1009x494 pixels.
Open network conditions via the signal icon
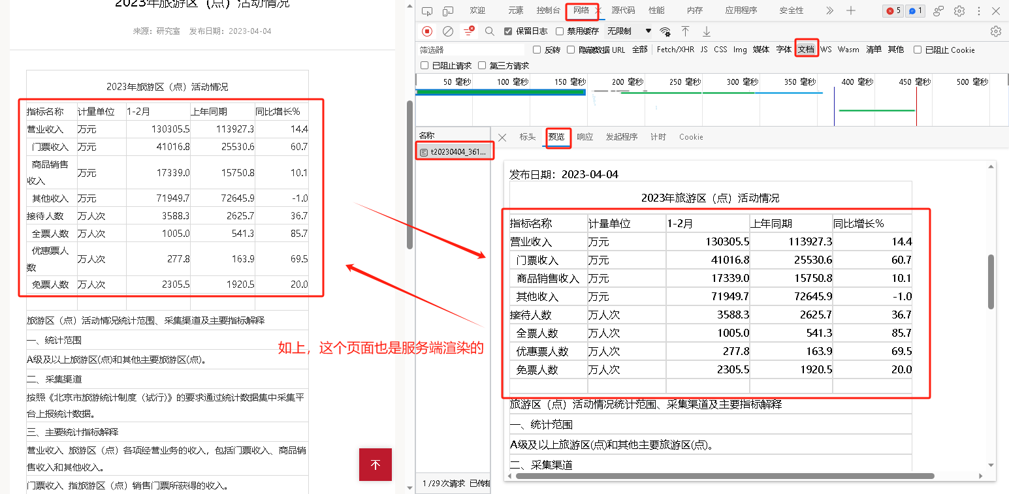click(665, 31)
